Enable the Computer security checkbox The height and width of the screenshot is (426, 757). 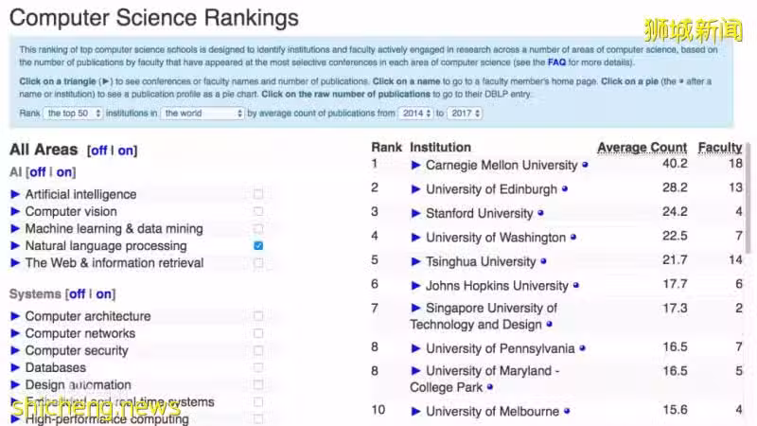pos(258,350)
